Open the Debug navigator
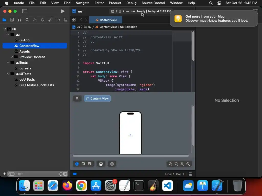This screenshot has height=196, width=262. (50, 20)
